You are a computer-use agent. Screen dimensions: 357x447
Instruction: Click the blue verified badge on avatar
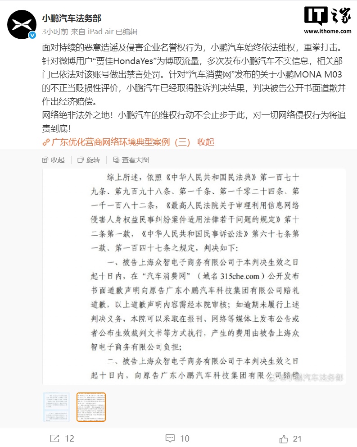(x=32, y=35)
